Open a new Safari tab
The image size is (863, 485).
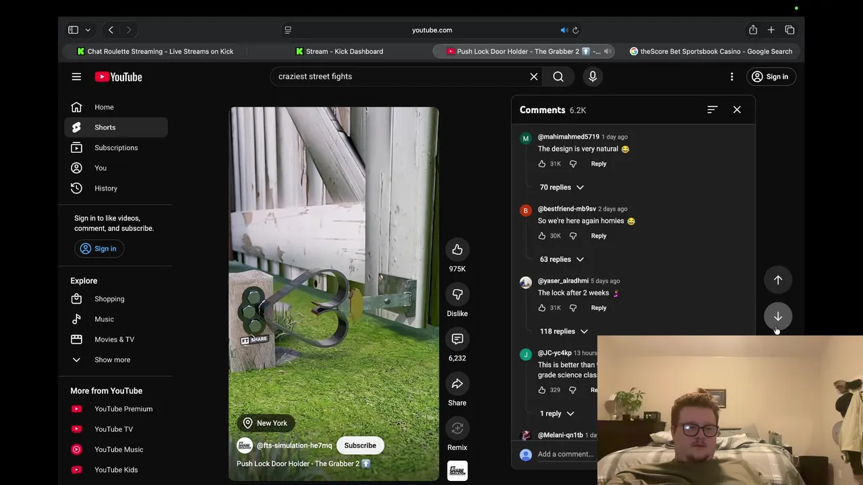pyautogui.click(x=771, y=30)
